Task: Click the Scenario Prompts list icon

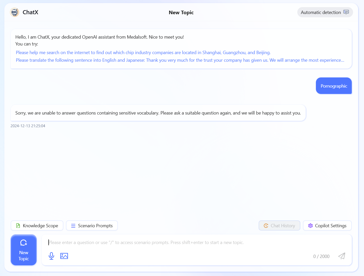Action: 73,226
